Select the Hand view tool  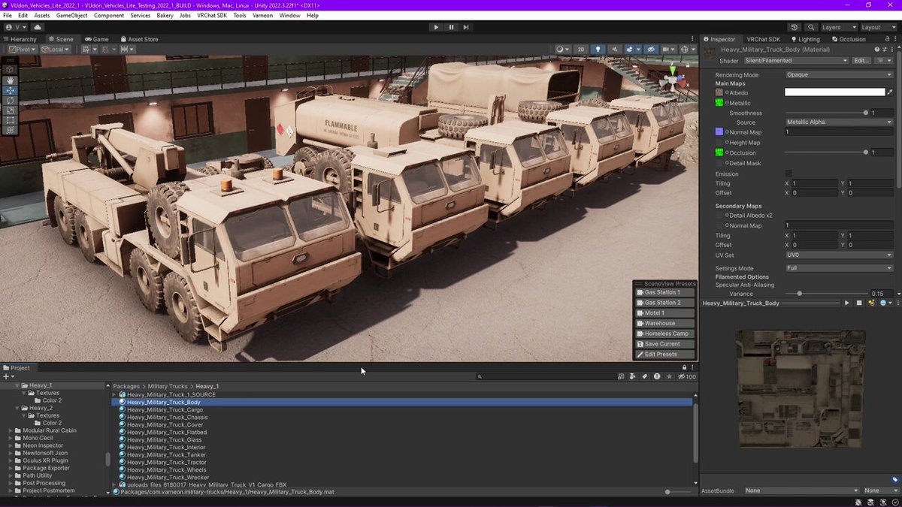point(11,80)
